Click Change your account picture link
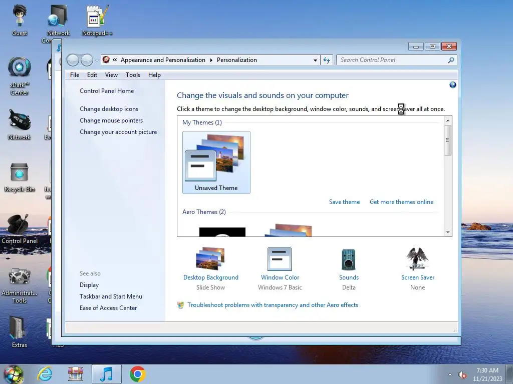This screenshot has width=513, height=384. point(118,132)
